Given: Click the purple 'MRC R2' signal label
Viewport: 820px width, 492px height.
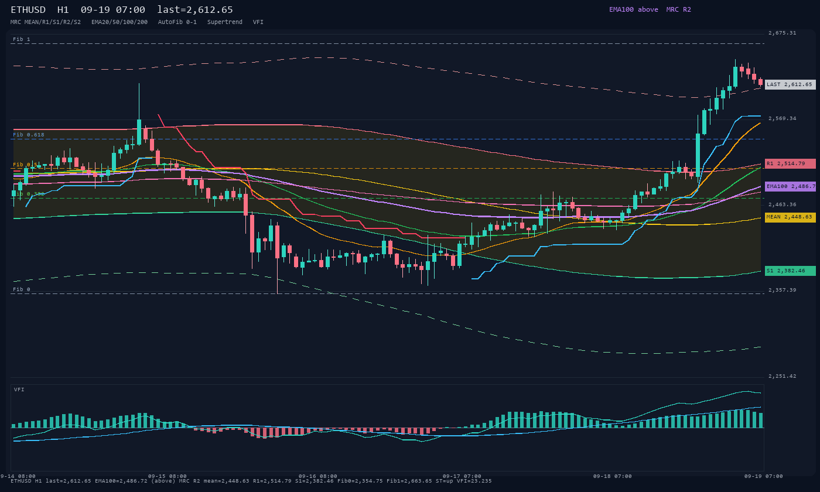Looking at the screenshot, I should coord(678,9).
